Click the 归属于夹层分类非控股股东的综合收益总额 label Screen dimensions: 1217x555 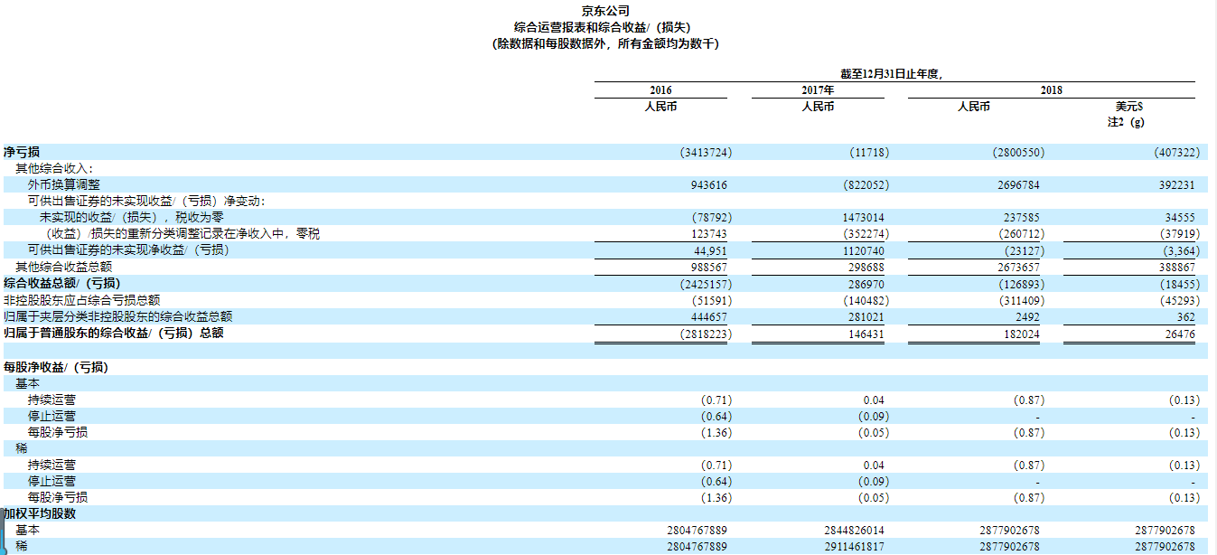[x=118, y=316]
